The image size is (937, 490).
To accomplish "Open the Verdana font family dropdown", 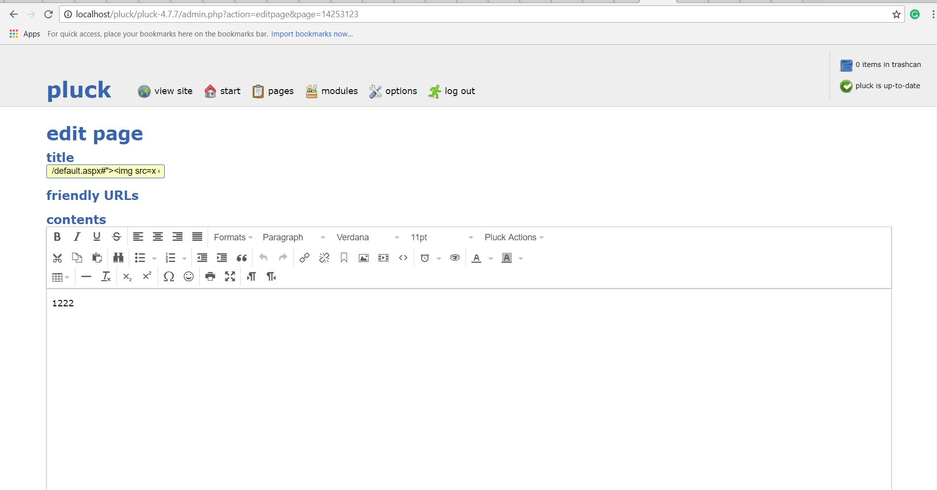I will pos(368,237).
